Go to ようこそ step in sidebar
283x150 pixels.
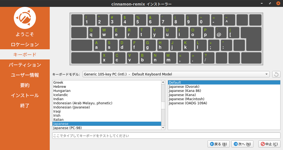coord(25,34)
